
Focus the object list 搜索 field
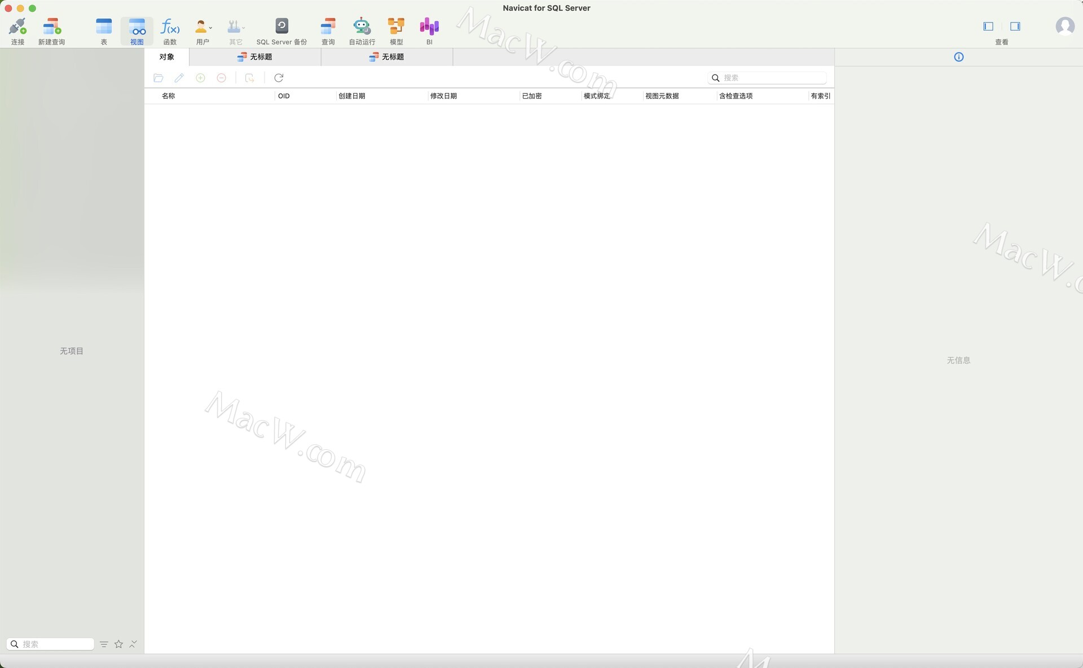[x=767, y=78]
